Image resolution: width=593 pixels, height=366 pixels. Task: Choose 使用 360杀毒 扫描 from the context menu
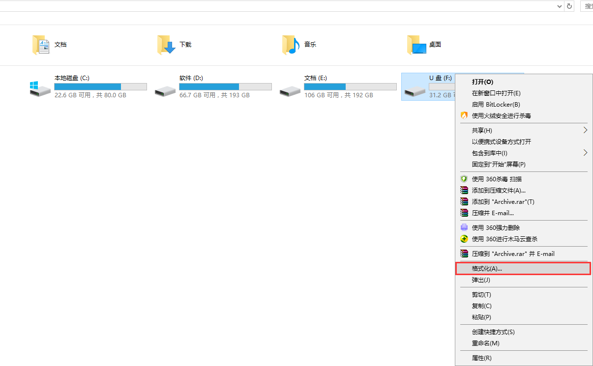click(497, 179)
